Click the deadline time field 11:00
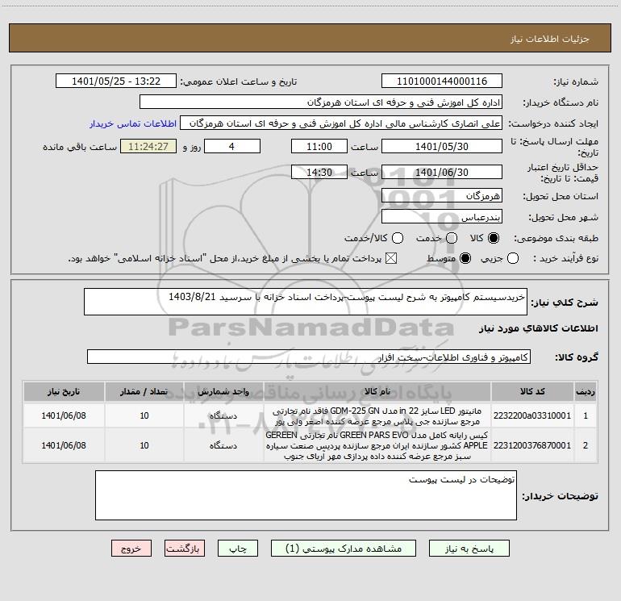Image resolution: width=621 pixels, height=601 pixels. pos(319,147)
